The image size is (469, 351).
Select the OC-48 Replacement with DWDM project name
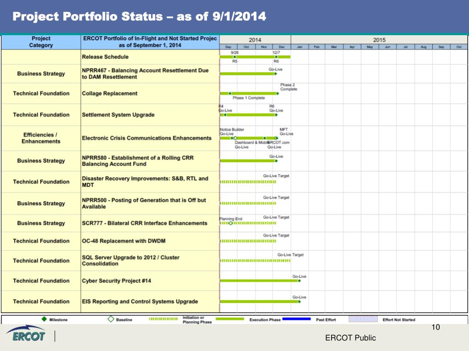click(x=124, y=241)
